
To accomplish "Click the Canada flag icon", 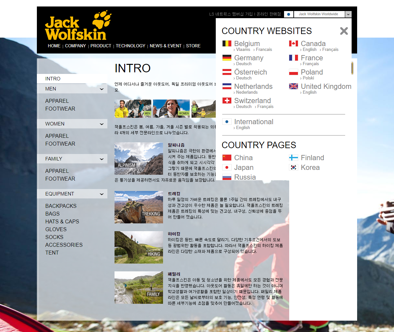I will pyautogui.click(x=293, y=43).
